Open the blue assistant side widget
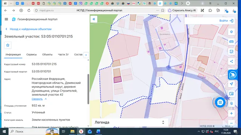 click(233, 75)
